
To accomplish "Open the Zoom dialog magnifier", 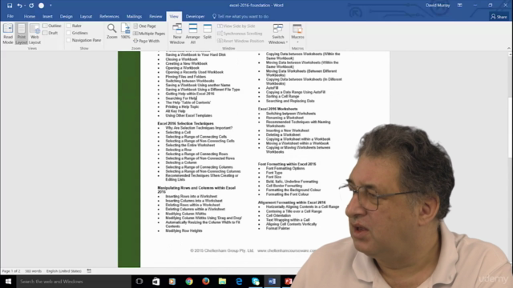I will [112, 31].
